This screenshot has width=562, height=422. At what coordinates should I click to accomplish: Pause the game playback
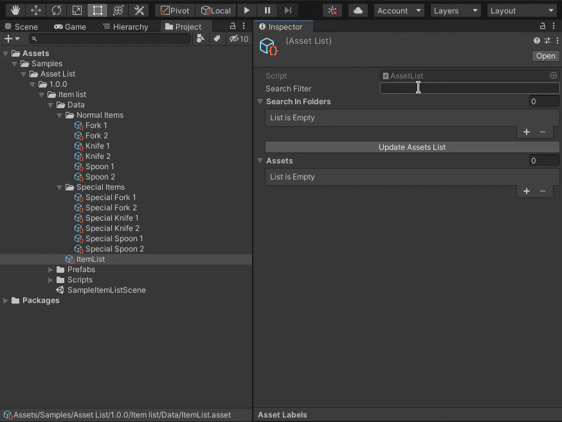coord(267,10)
